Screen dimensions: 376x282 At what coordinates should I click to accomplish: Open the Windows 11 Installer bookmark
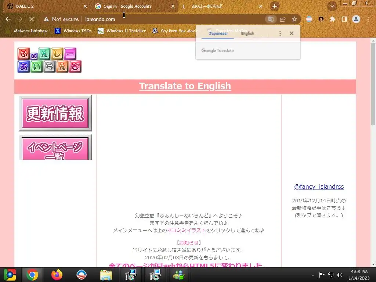click(122, 31)
